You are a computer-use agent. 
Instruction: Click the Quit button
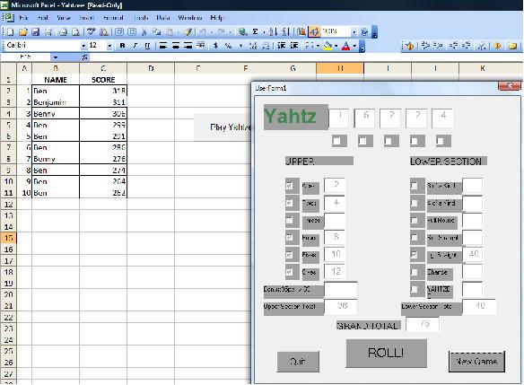298,362
